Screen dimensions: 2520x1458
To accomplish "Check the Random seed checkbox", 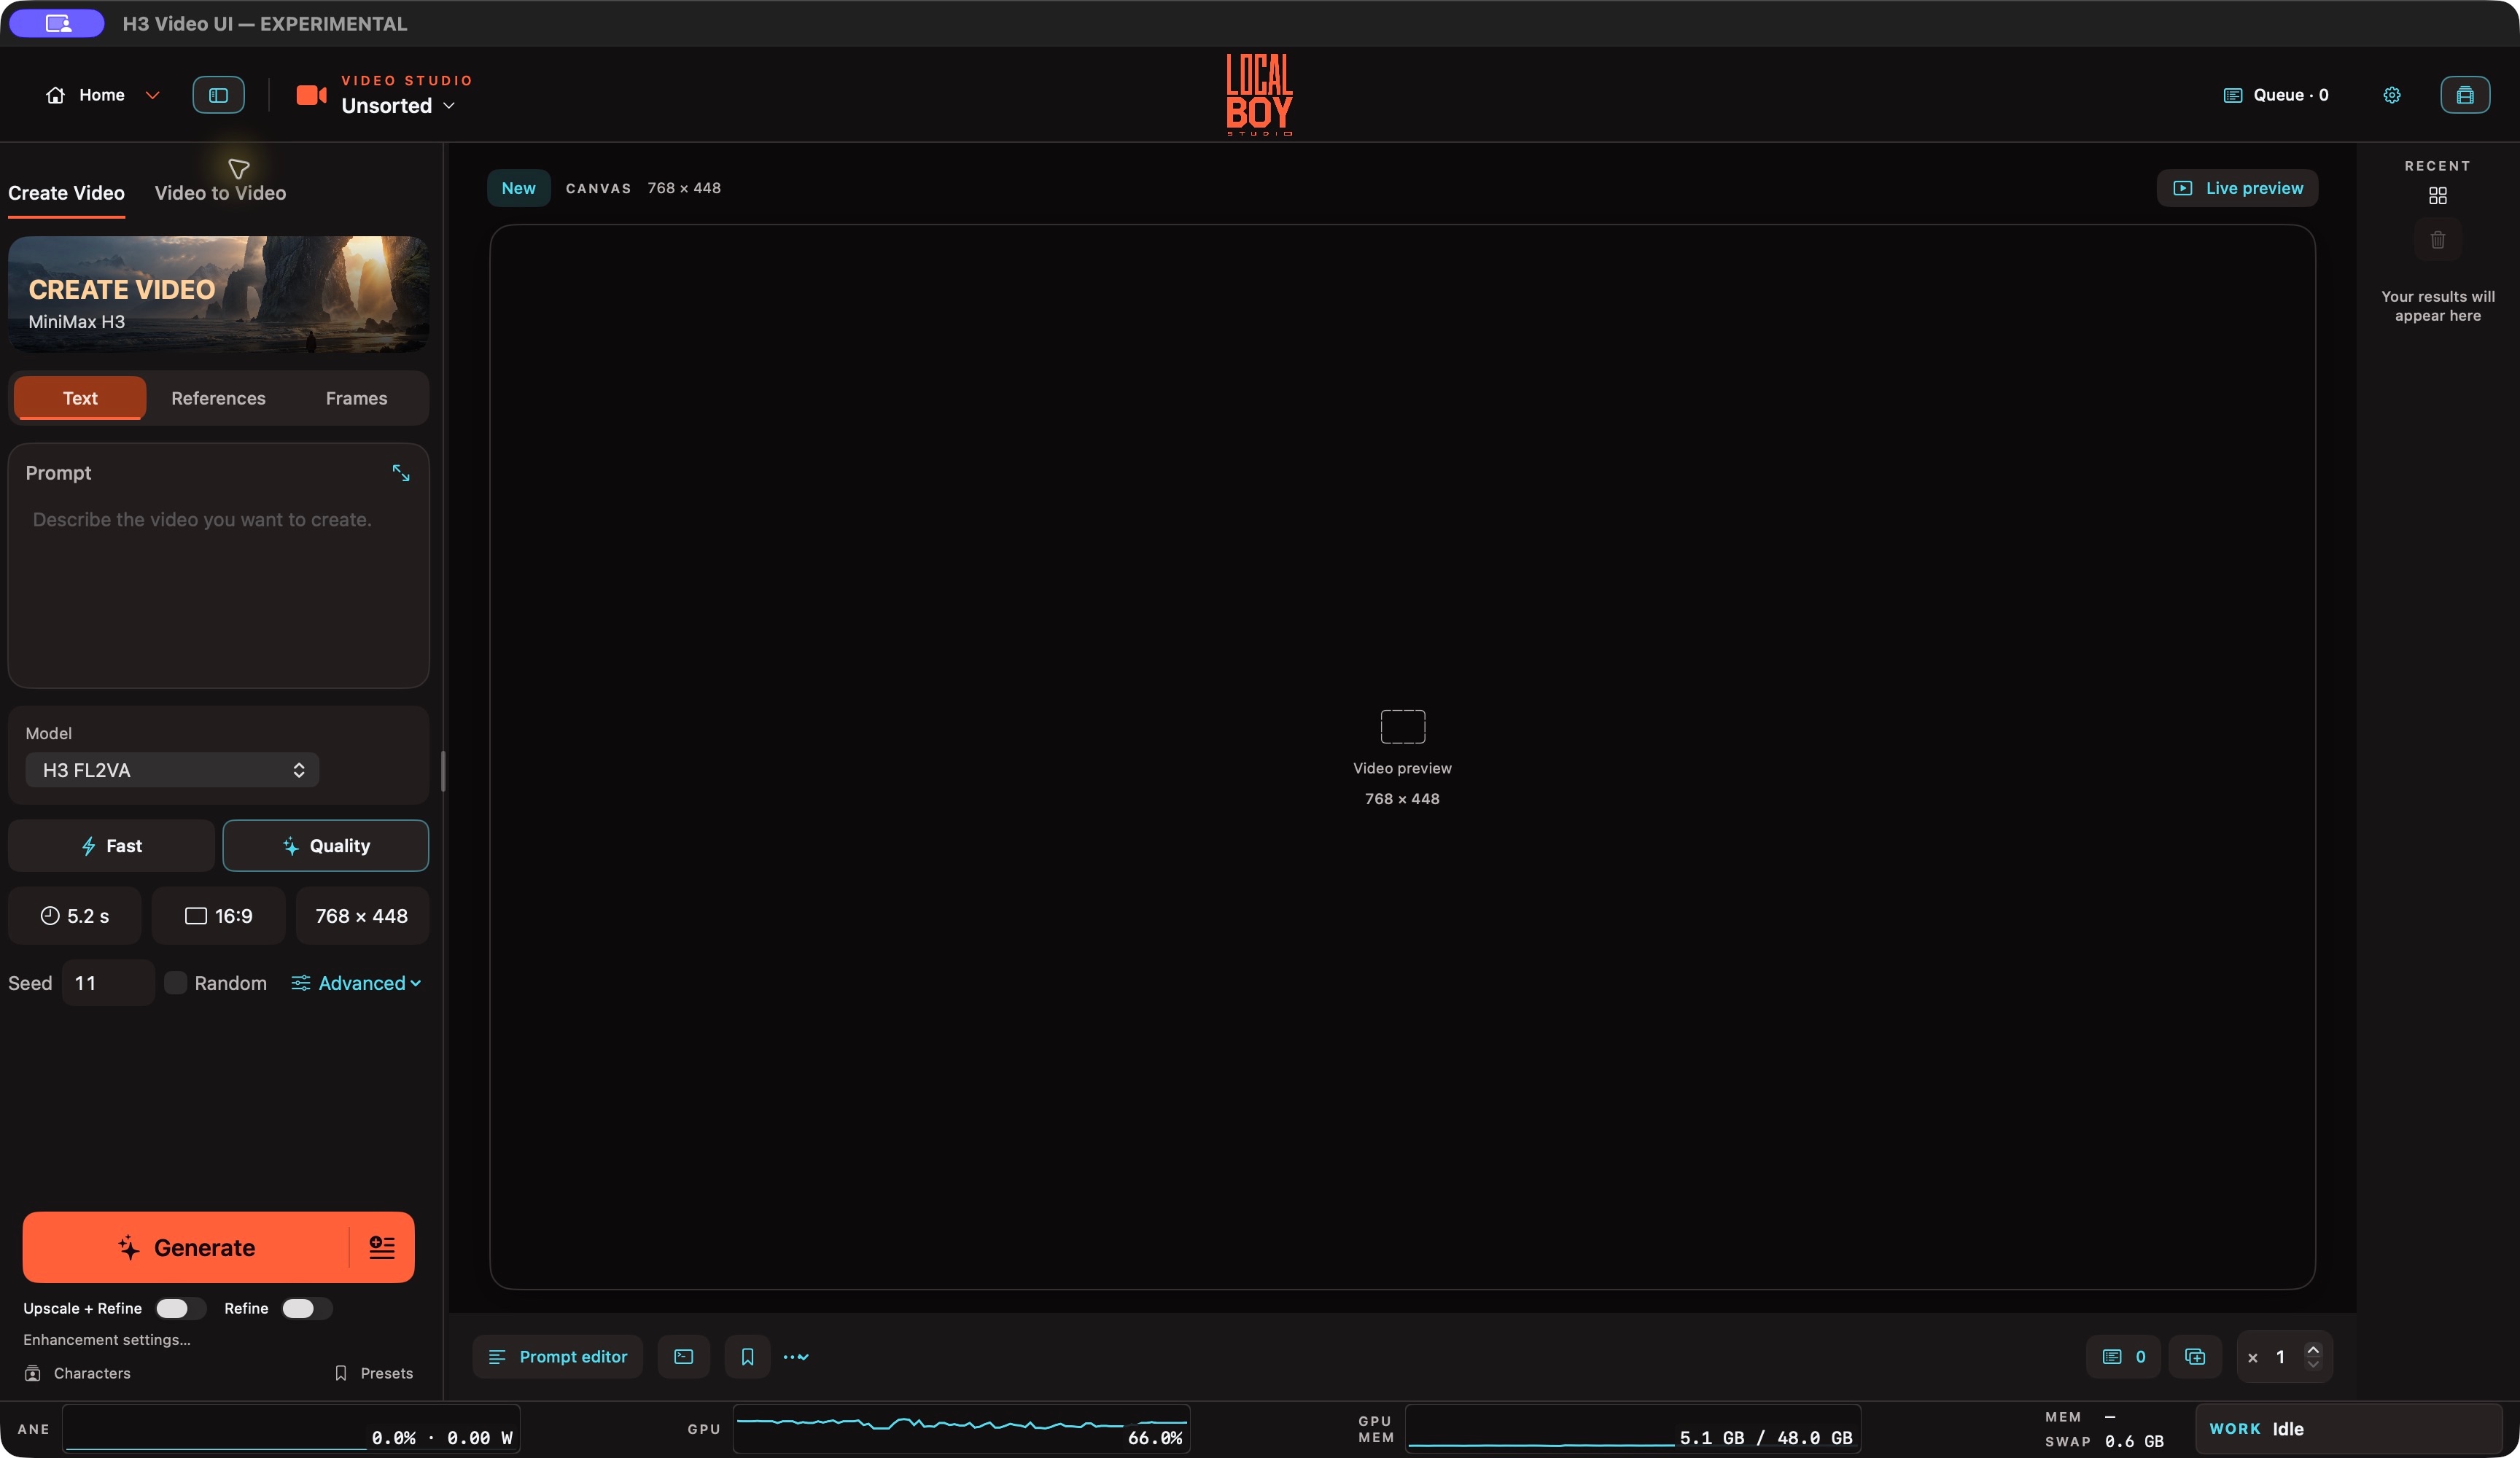I will point(175,983).
